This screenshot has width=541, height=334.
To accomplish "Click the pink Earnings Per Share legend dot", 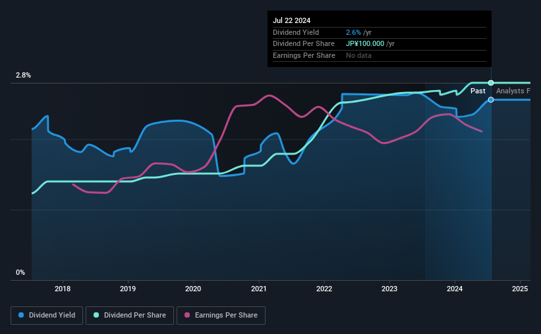I will (187, 315).
